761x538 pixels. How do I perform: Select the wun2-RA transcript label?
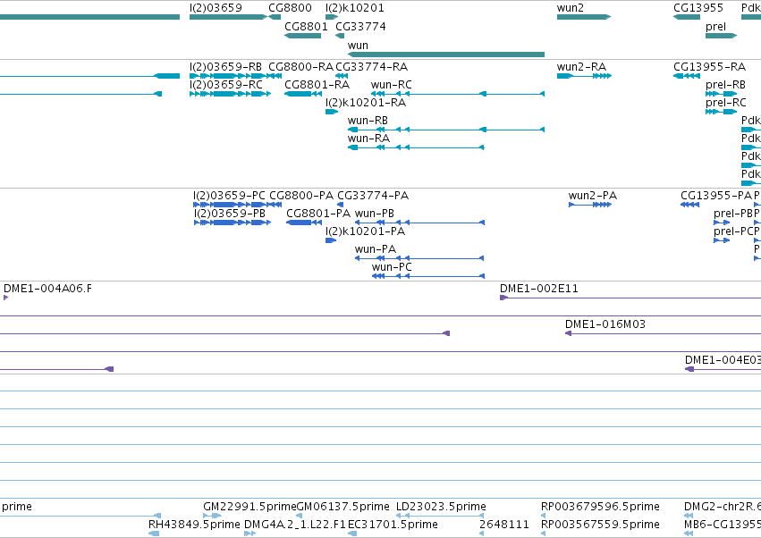pyautogui.click(x=581, y=66)
